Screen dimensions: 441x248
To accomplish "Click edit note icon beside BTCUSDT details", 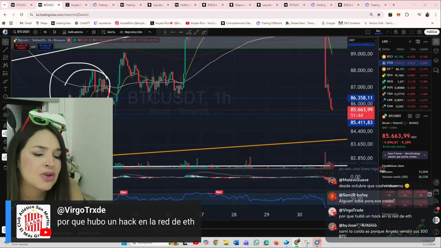I will [418, 116].
